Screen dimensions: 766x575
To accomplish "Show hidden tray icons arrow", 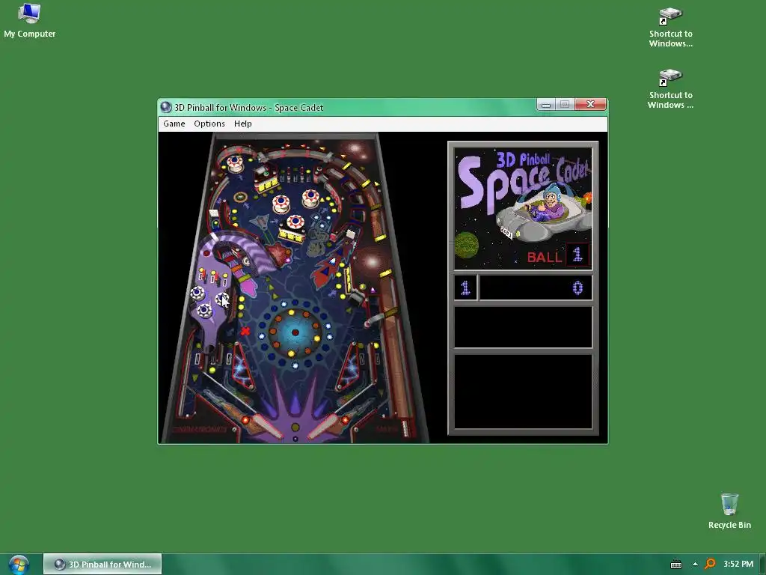I will point(695,565).
